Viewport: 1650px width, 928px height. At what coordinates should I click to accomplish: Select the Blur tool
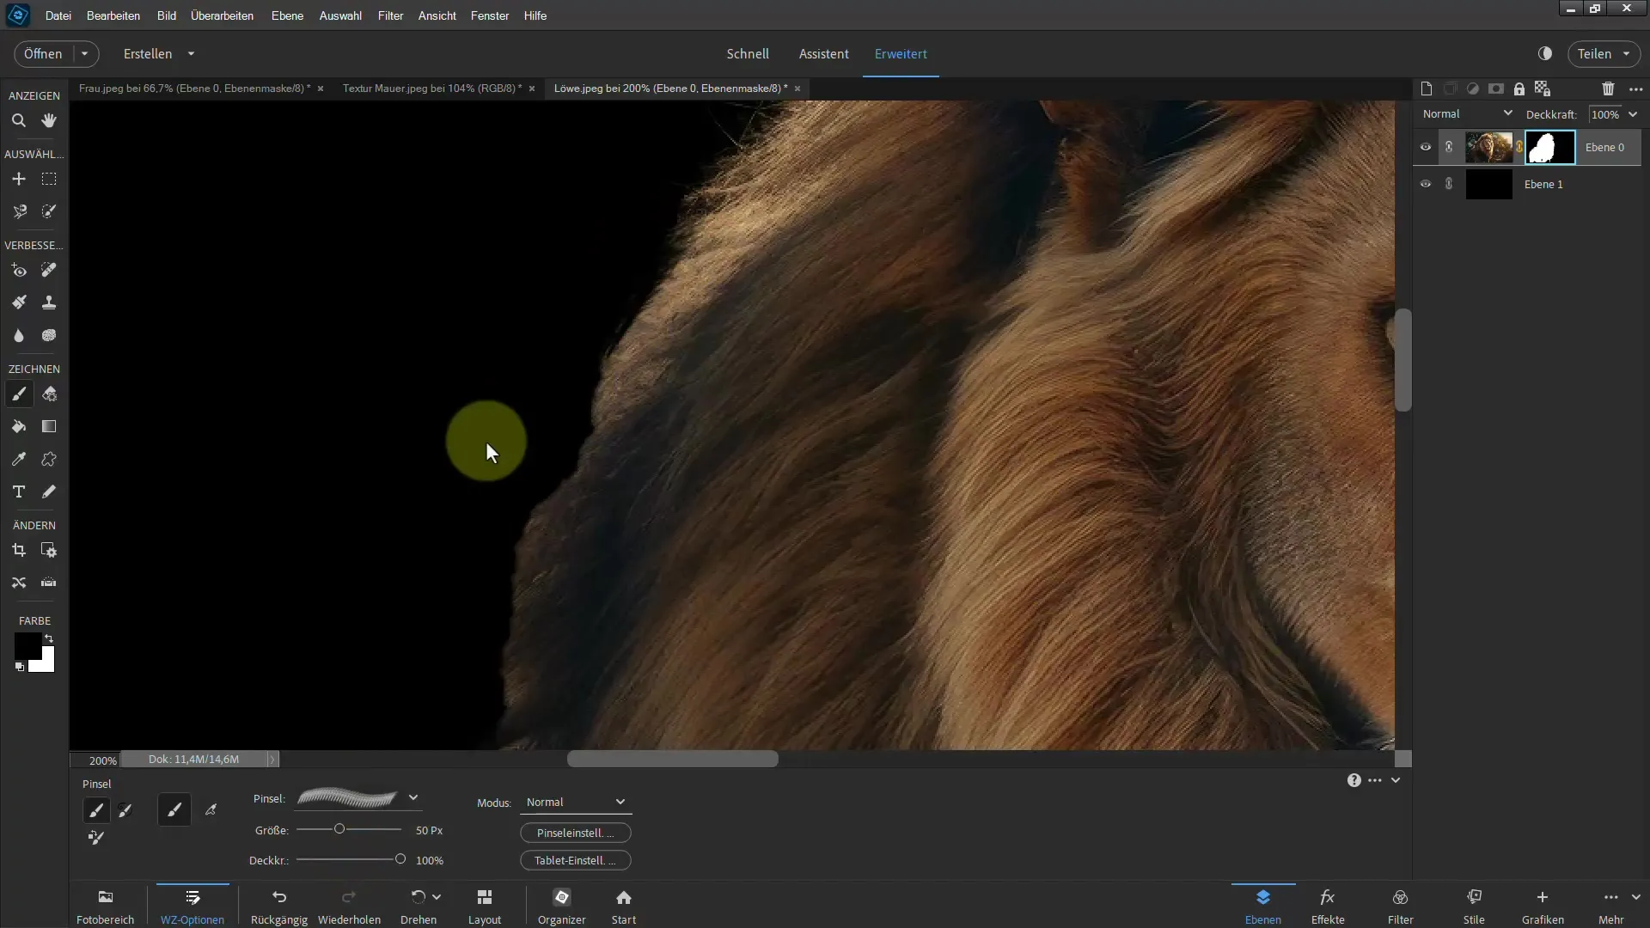click(x=18, y=335)
